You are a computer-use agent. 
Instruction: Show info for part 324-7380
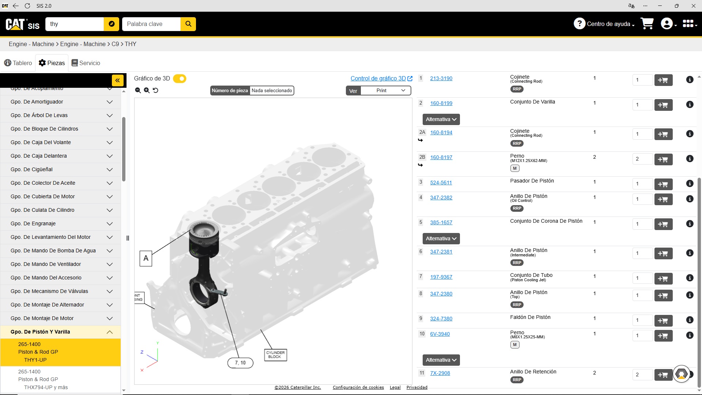(x=690, y=320)
